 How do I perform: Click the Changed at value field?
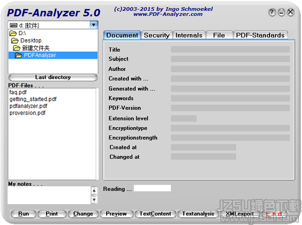click(x=203, y=156)
